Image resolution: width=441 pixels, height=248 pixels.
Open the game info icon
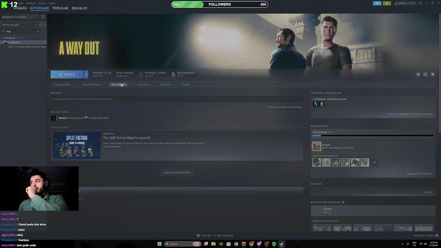[x=425, y=74]
